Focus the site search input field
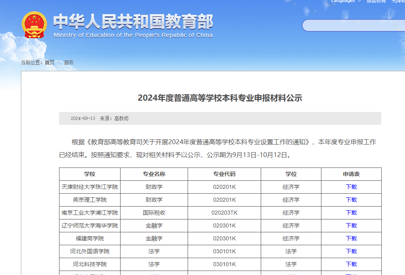 pos(353,26)
